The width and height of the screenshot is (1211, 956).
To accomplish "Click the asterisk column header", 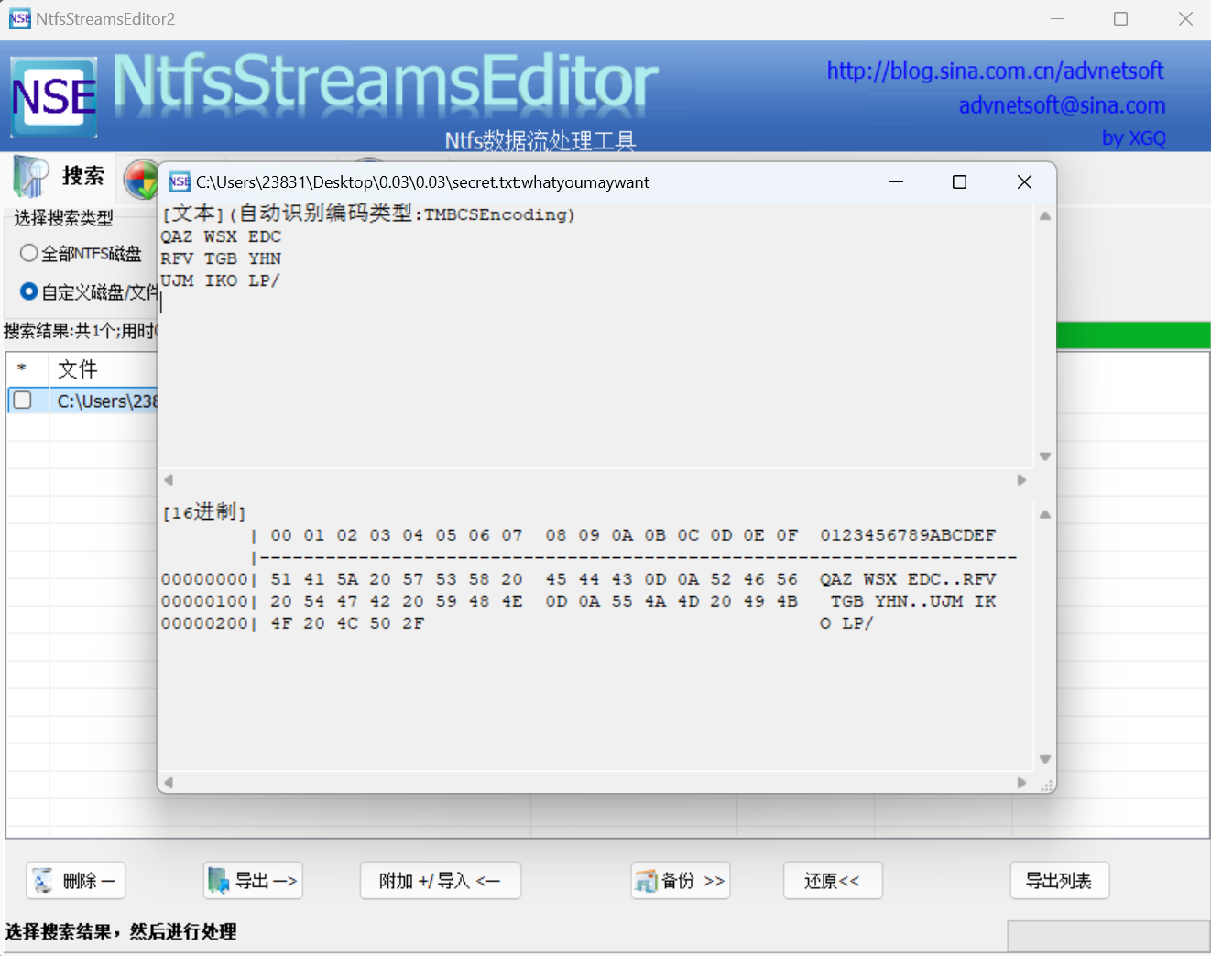I will point(22,369).
